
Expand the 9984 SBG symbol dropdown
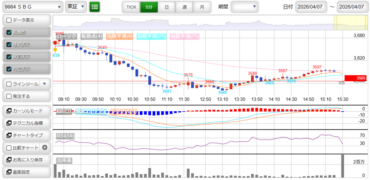[x=32, y=7]
